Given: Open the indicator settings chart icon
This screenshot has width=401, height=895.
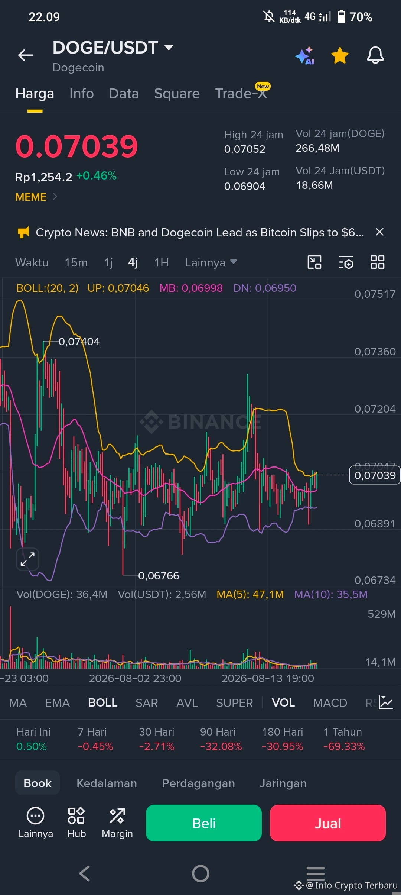Looking at the screenshot, I should point(385,702).
